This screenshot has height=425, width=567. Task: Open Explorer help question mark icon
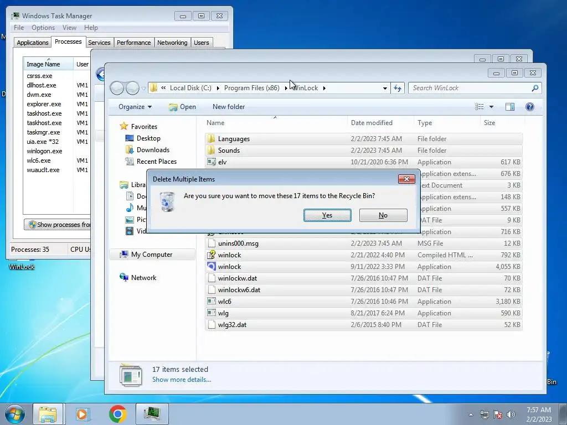pyautogui.click(x=530, y=107)
